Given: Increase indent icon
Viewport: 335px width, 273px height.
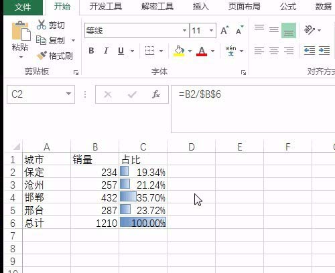Looking at the screenshot, I should [324, 51].
